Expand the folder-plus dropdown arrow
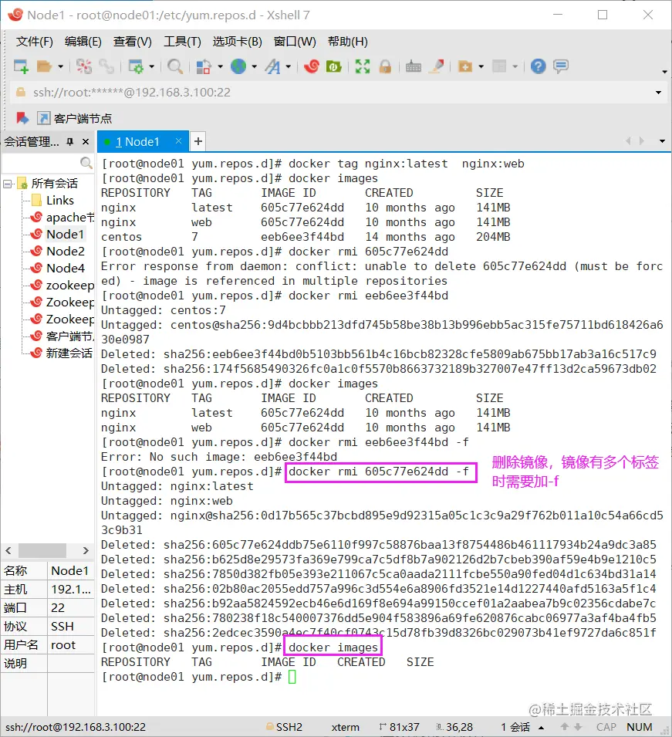 point(481,66)
